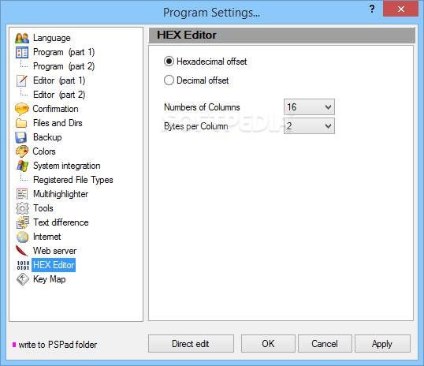Image resolution: width=424 pixels, height=366 pixels.
Task: Click the help question mark icon
Action: [x=372, y=9]
